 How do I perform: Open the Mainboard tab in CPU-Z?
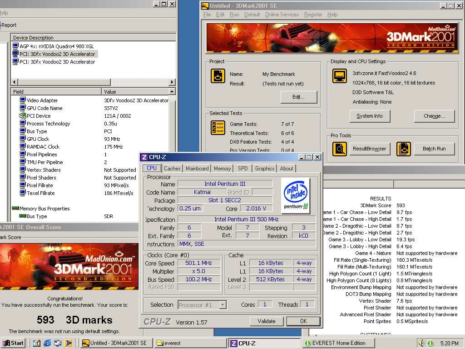pyautogui.click(x=197, y=168)
